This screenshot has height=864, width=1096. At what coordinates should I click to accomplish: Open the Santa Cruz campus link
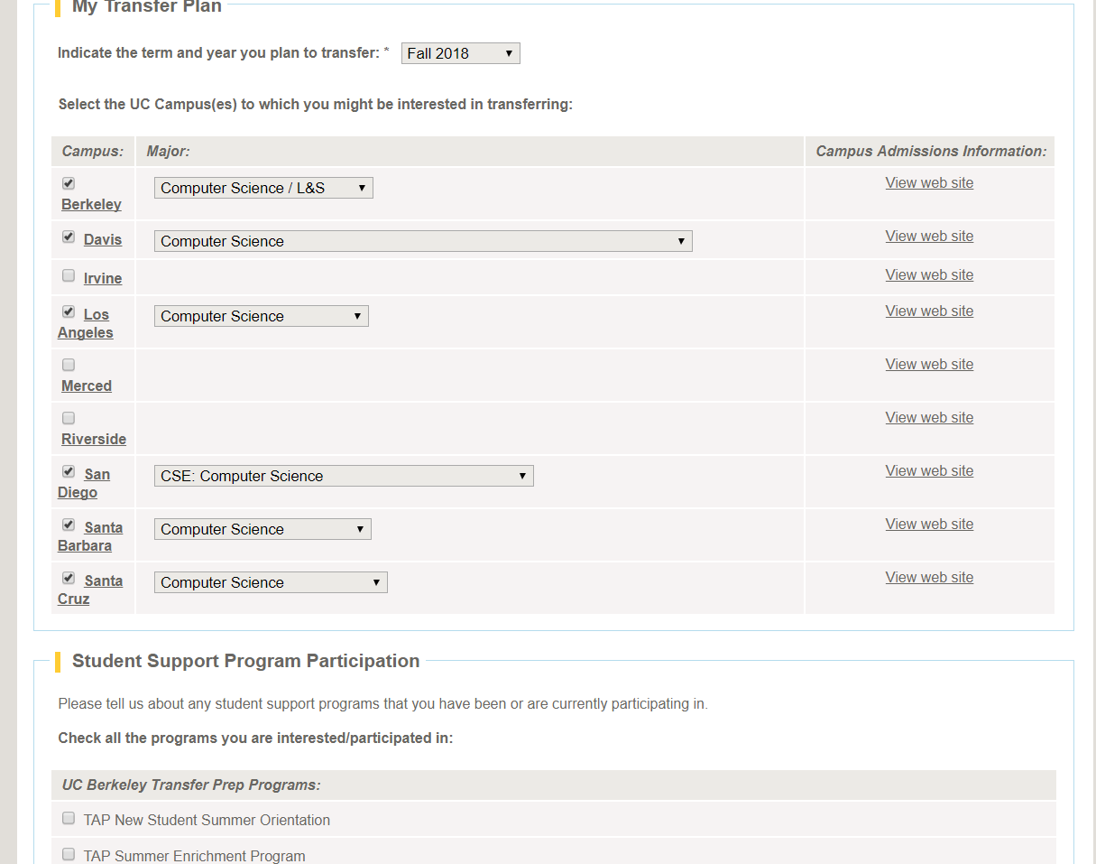click(90, 590)
